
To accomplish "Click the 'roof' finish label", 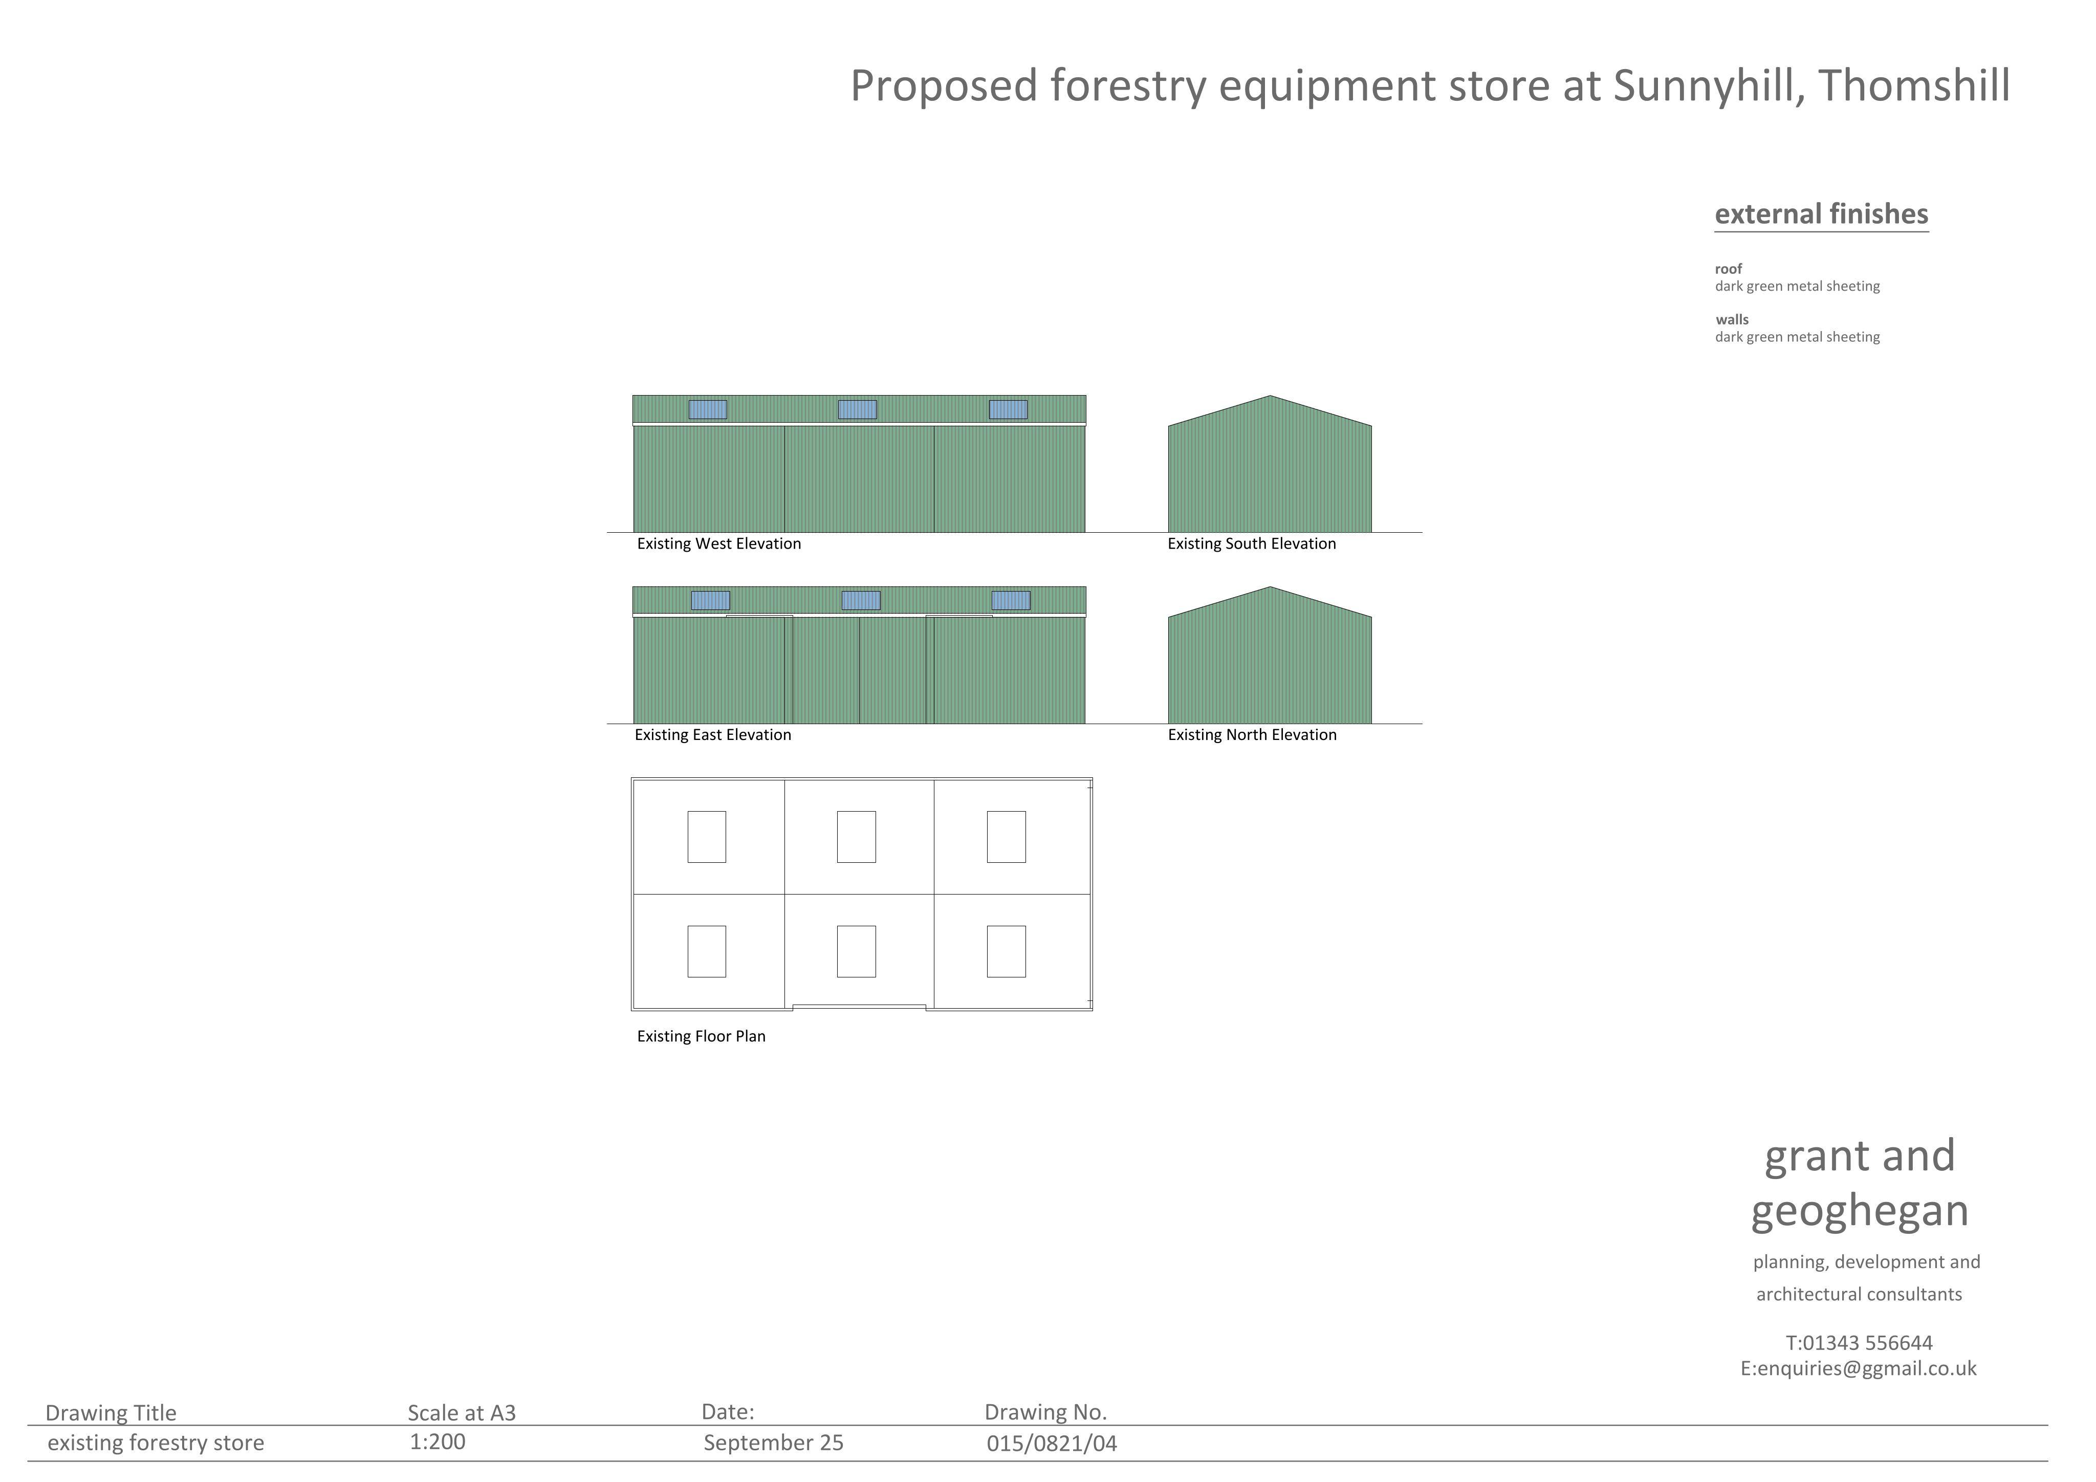I will [1728, 269].
